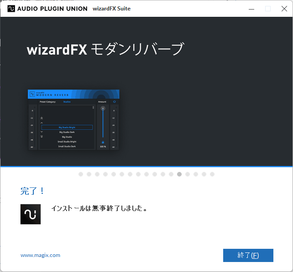Click the single down chevron in preset list

coord(42,131)
